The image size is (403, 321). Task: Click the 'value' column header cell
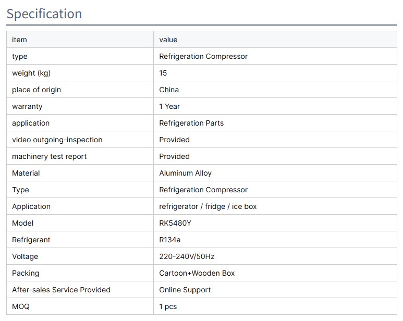[168, 40]
